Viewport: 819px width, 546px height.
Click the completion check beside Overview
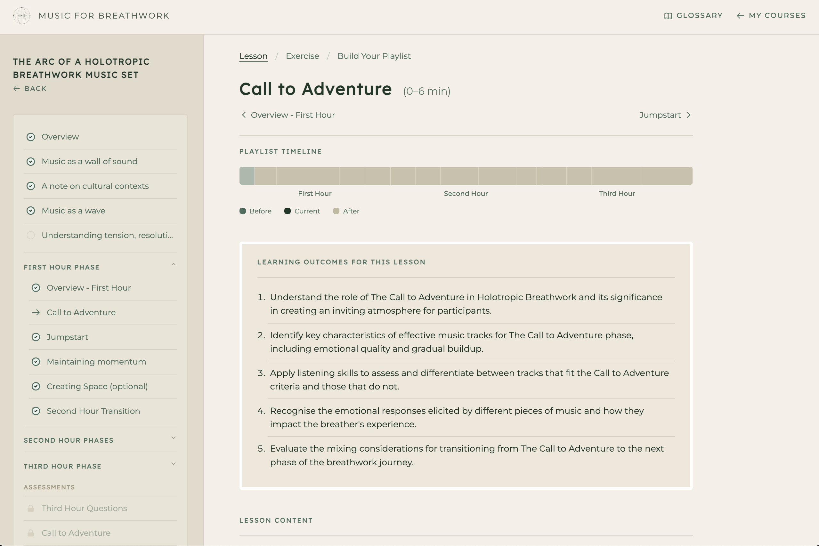tap(31, 137)
